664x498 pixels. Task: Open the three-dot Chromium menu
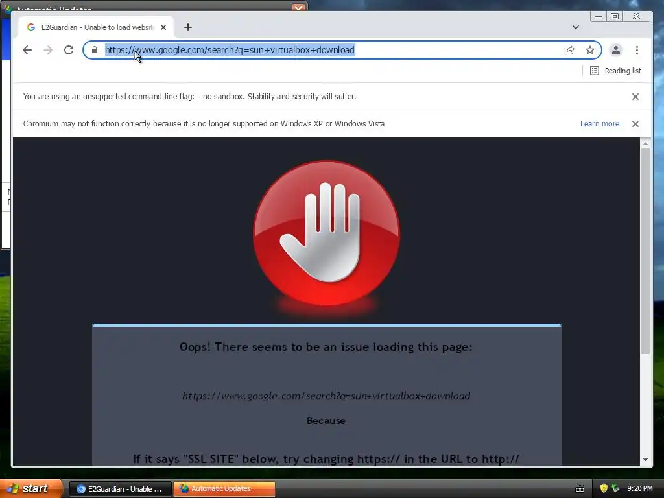pyautogui.click(x=637, y=50)
